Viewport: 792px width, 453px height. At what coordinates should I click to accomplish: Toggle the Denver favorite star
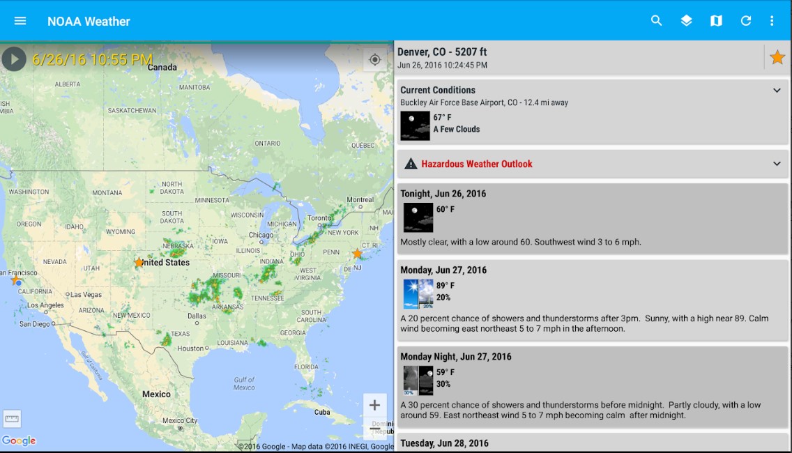click(x=777, y=58)
